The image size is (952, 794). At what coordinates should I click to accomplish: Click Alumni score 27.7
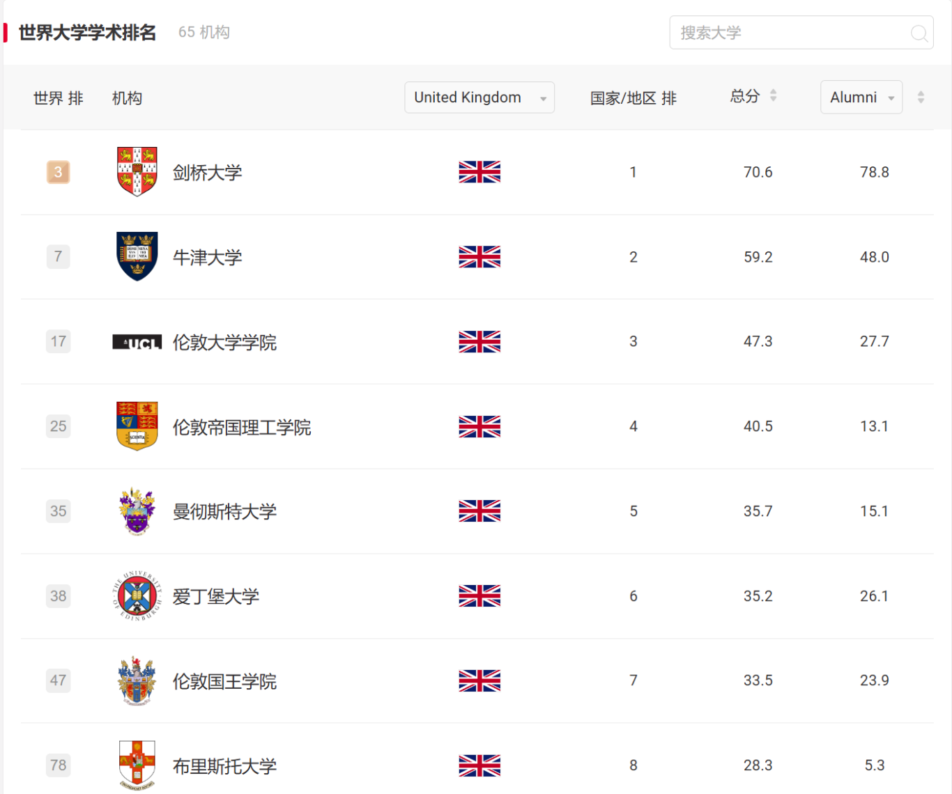click(874, 341)
